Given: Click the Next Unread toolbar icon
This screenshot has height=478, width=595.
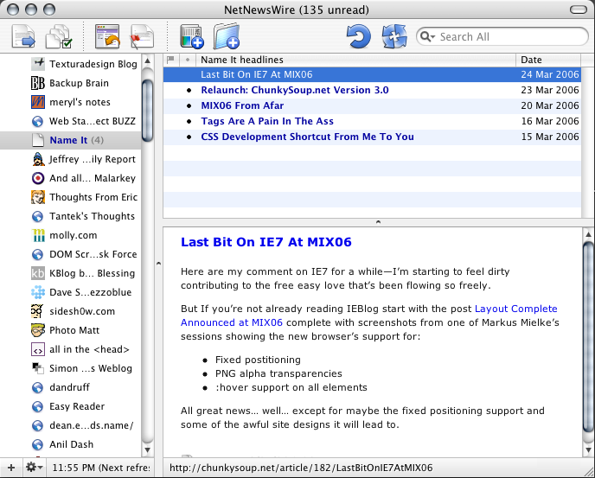Looking at the screenshot, I should tap(23, 36).
